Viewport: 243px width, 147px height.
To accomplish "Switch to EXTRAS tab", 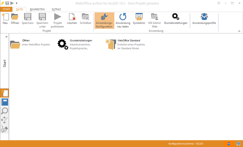I will [x=56, y=10].
